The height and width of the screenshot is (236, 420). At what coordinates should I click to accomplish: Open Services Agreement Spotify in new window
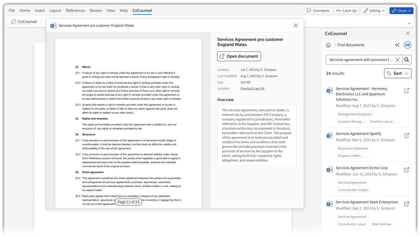[x=406, y=135]
